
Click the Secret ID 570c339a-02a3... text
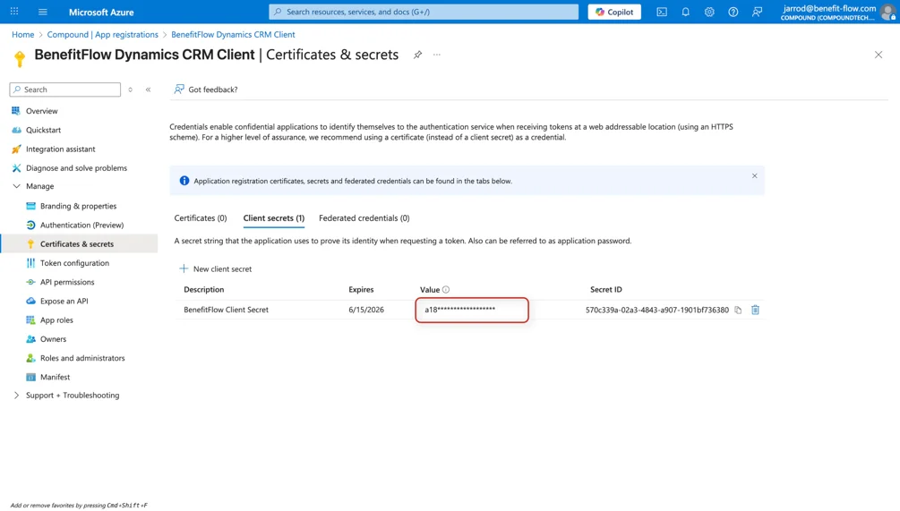[656, 310]
